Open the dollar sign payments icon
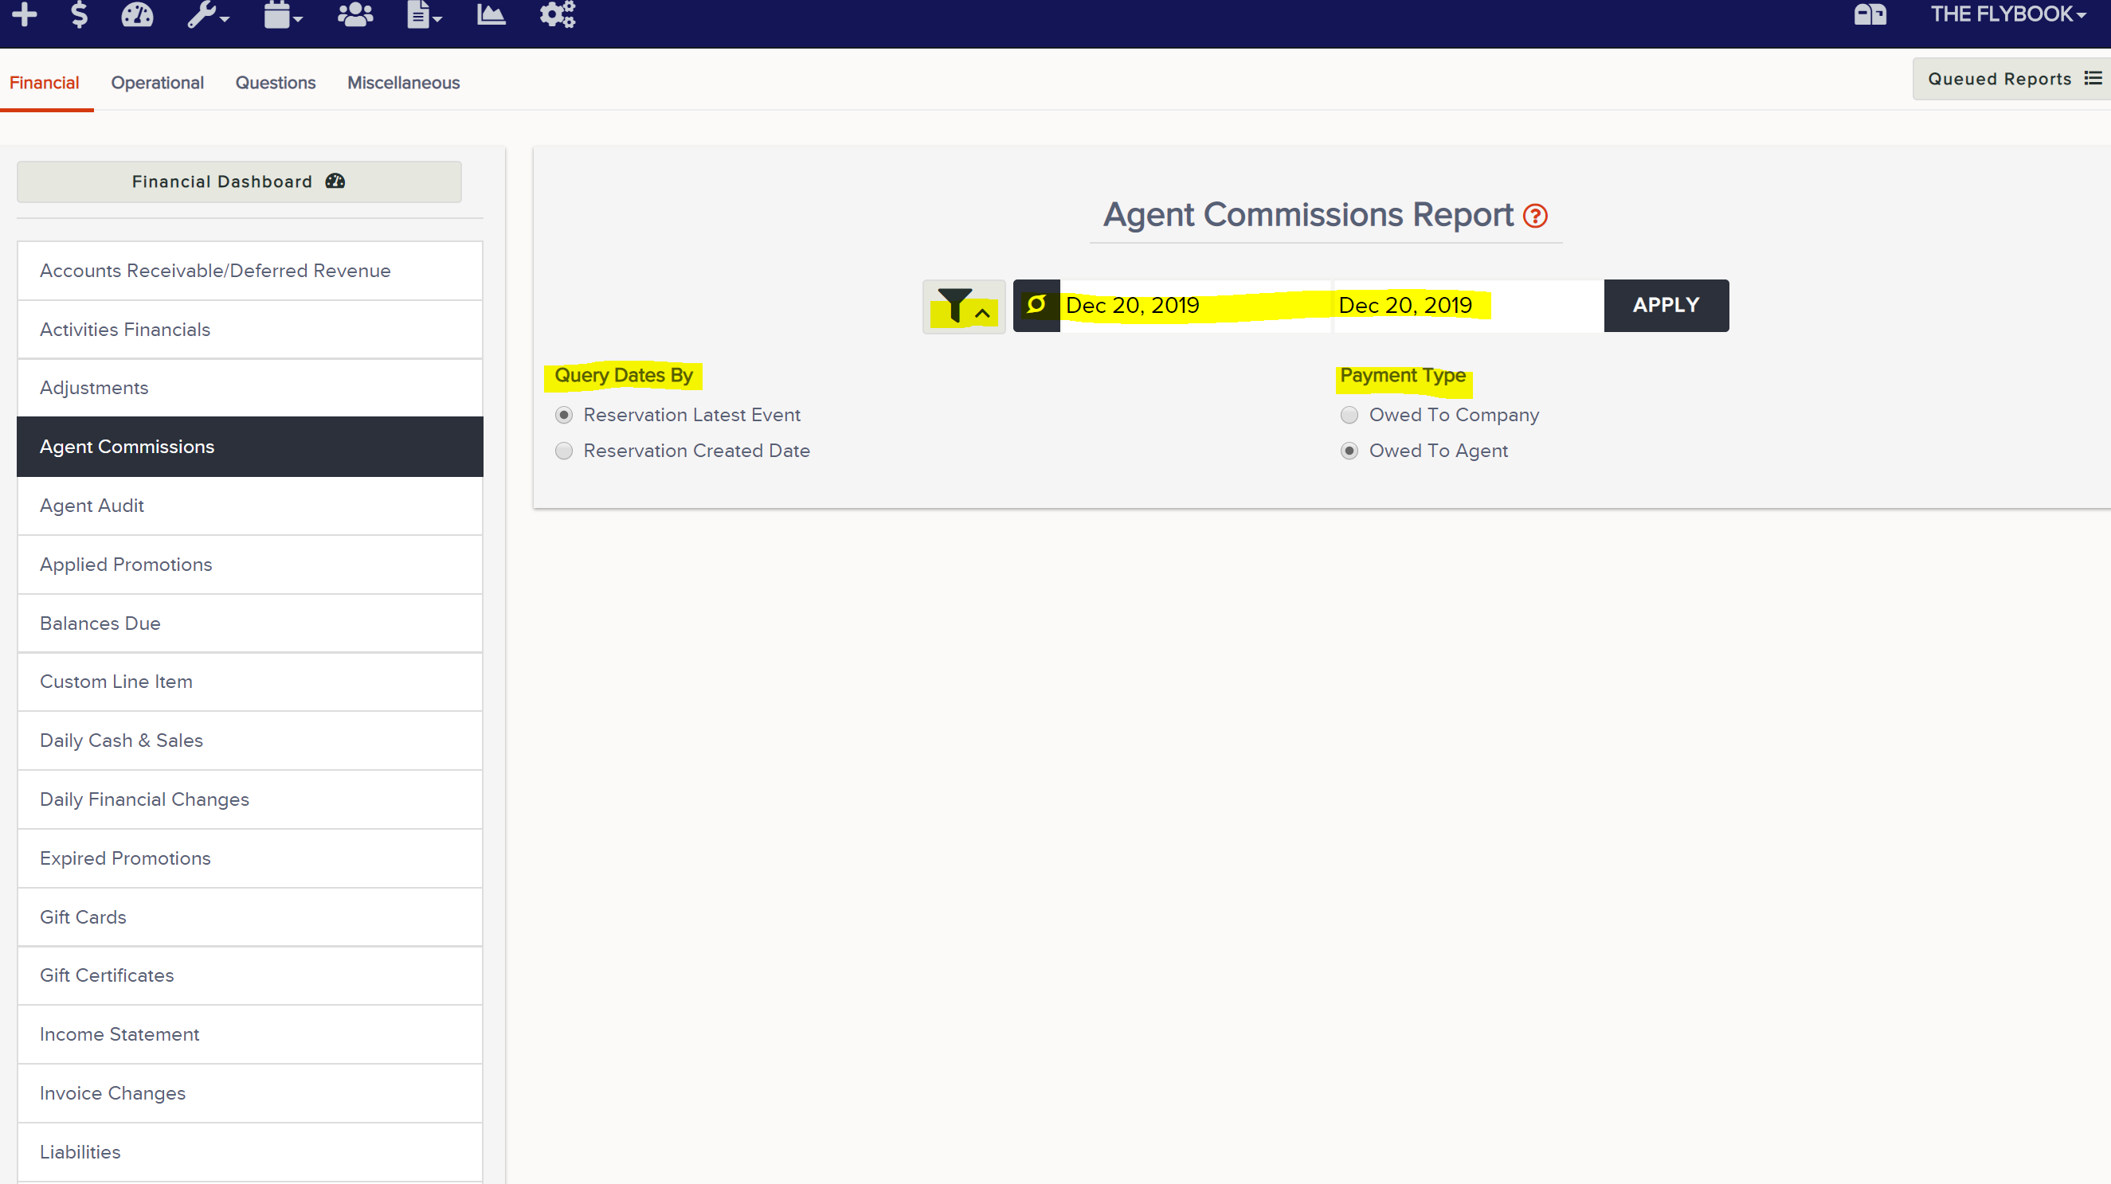 [x=79, y=14]
